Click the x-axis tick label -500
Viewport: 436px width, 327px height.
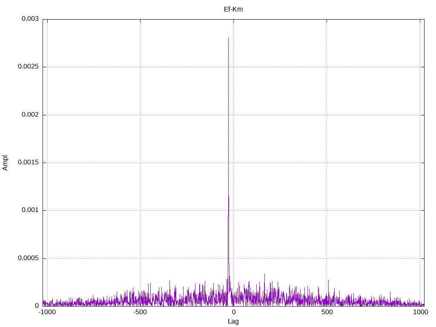140,312
